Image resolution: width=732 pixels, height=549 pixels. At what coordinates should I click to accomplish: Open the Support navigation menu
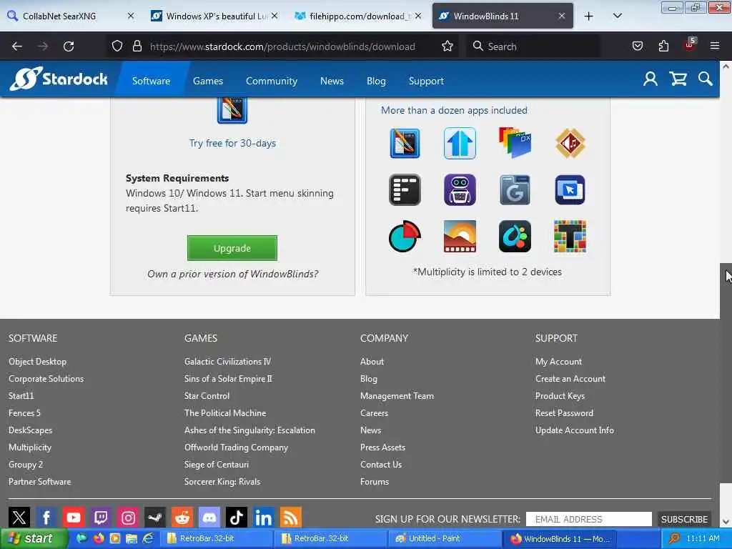pyautogui.click(x=426, y=81)
